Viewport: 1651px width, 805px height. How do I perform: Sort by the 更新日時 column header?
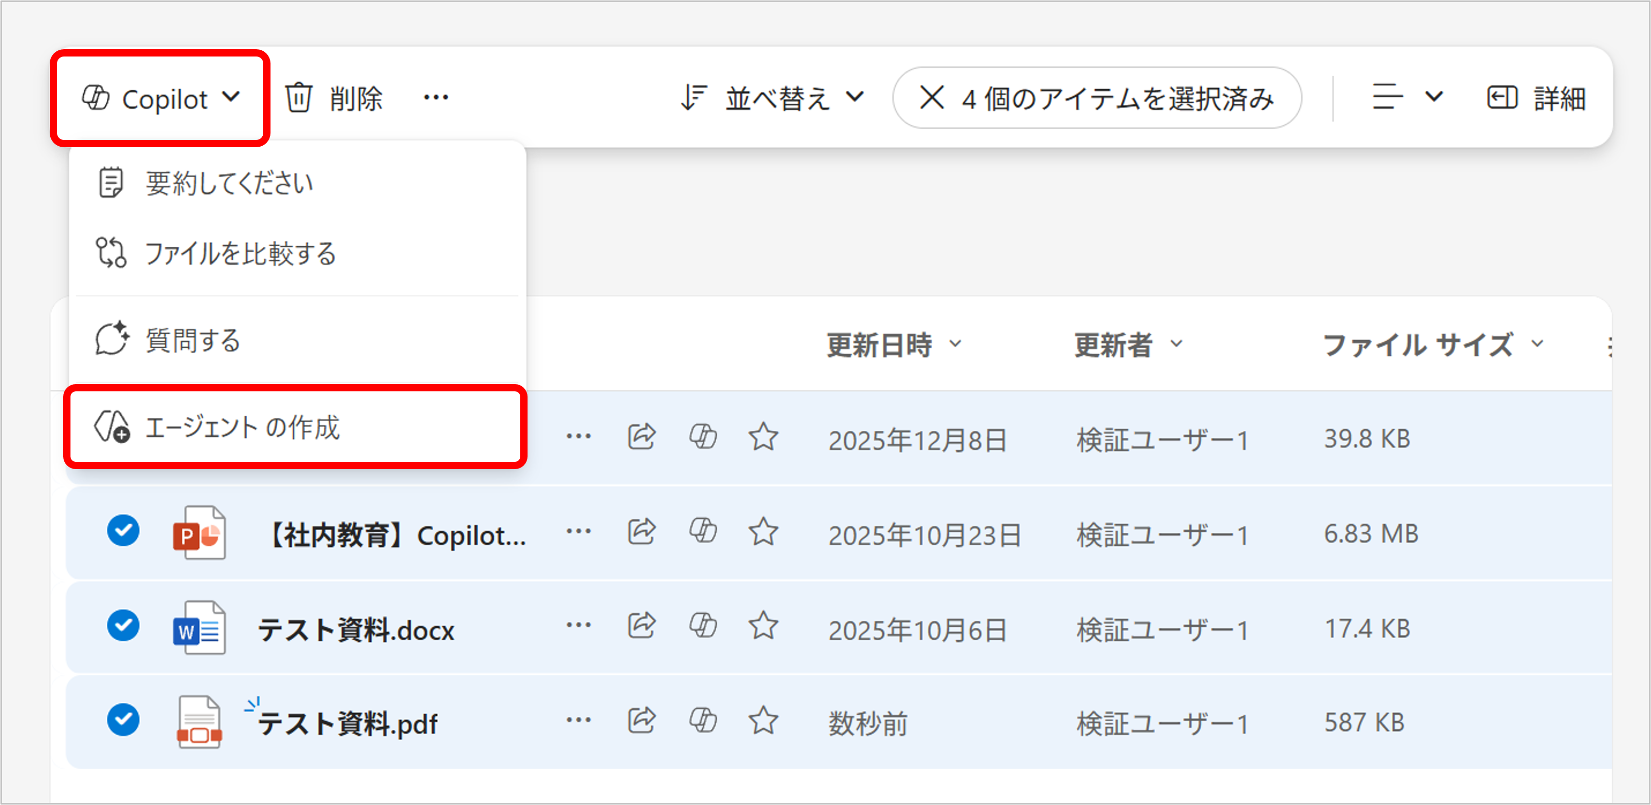coord(879,345)
